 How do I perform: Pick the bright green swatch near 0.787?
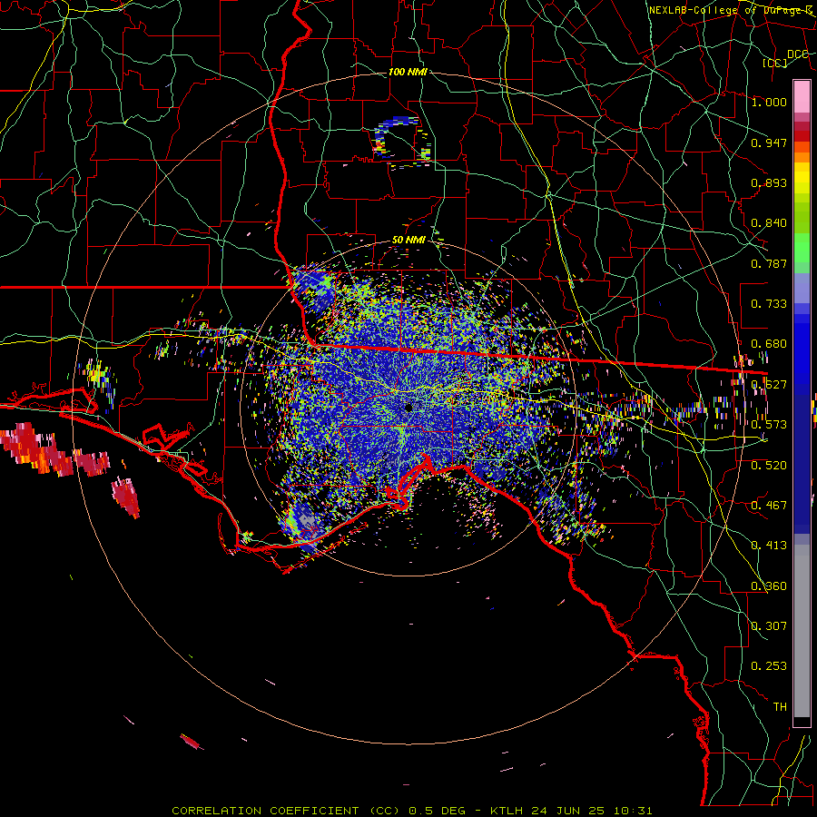(802, 249)
